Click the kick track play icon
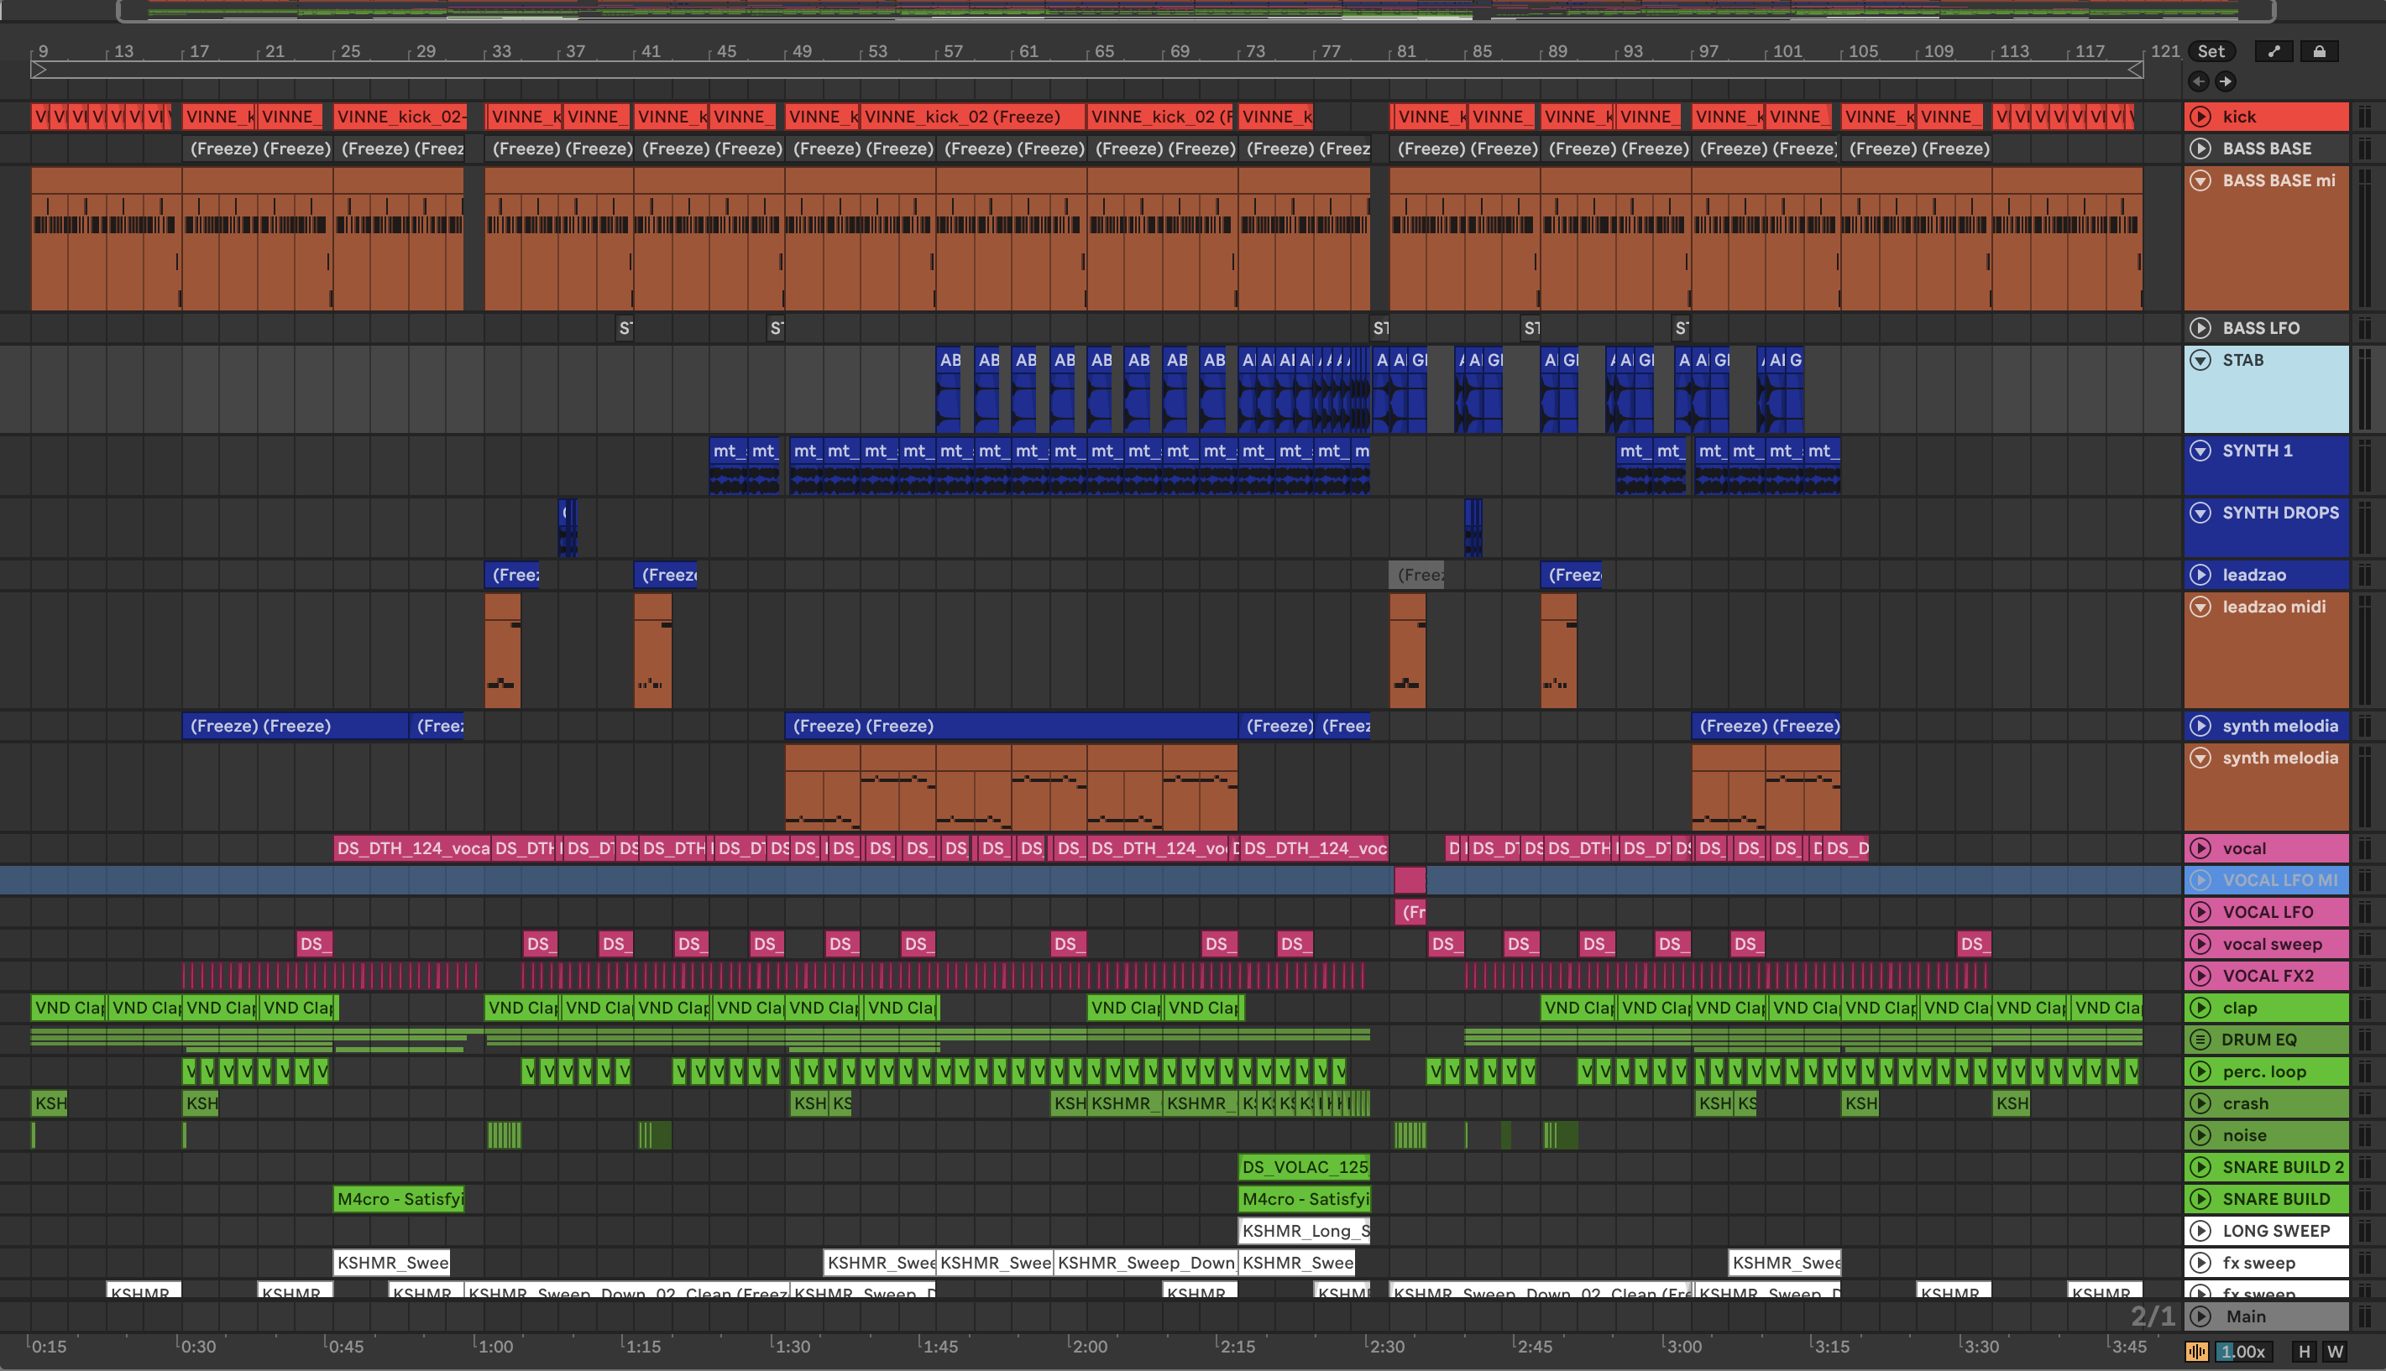The image size is (2386, 1371). [x=2200, y=117]
